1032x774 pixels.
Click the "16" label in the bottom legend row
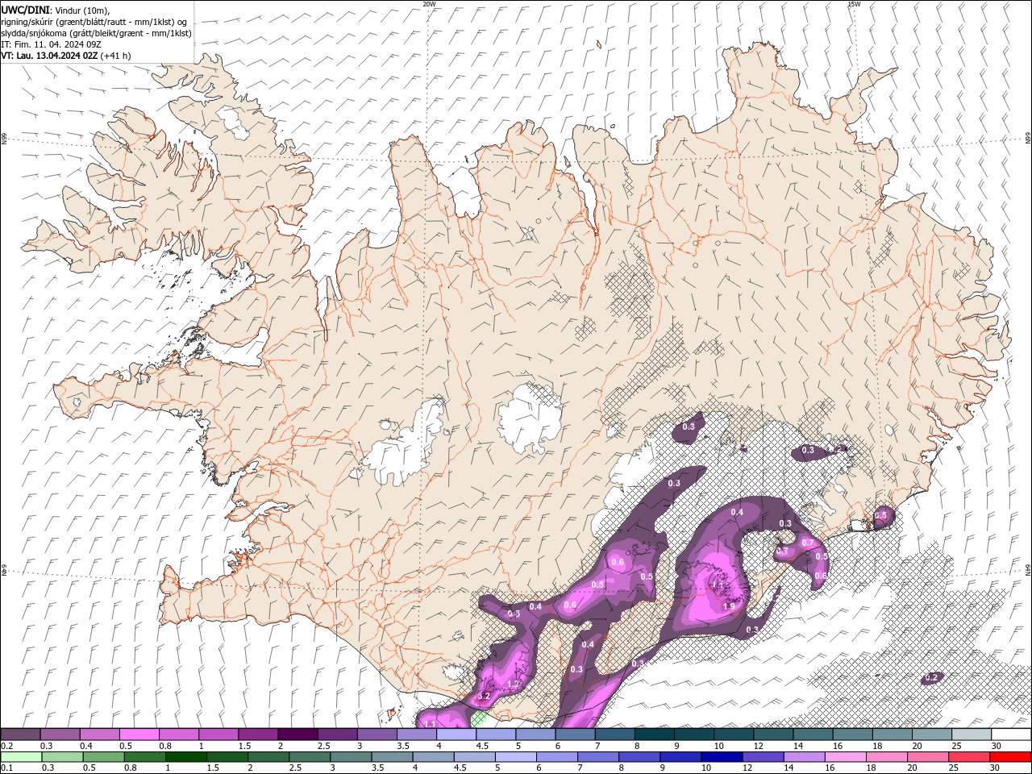click(830, 768)
